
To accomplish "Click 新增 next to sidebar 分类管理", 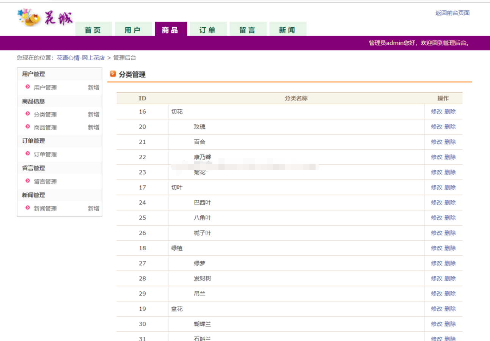I will pyautogui.click(x=94, y=115).
